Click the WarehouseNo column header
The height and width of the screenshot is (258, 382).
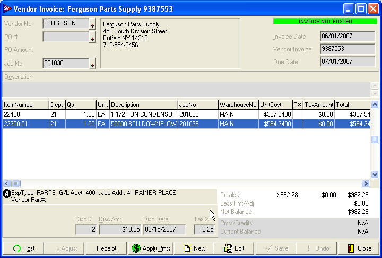[x=238, y=105]
